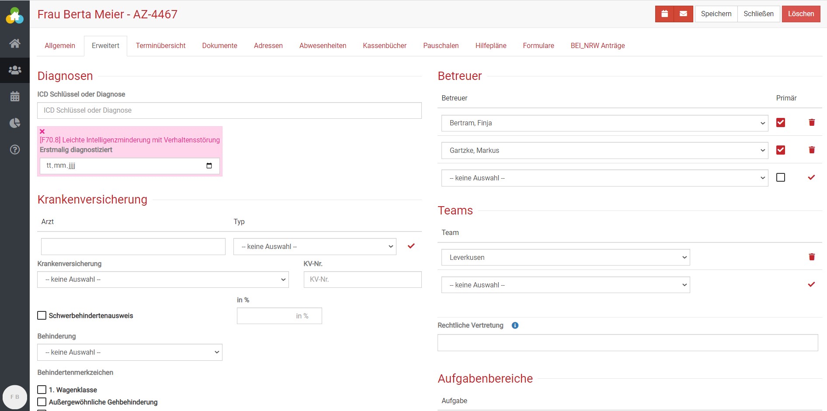Click the Speichern button
The height and width of the screenshot is (411, 827).
tap(716, 14)
